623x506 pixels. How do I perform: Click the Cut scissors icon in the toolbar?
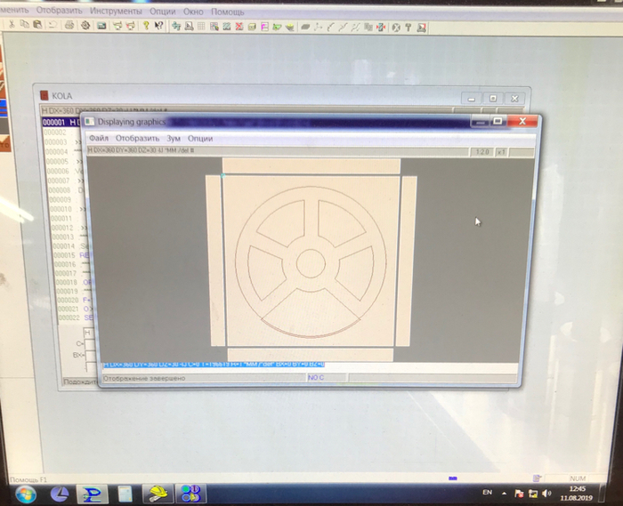[12, 25]
